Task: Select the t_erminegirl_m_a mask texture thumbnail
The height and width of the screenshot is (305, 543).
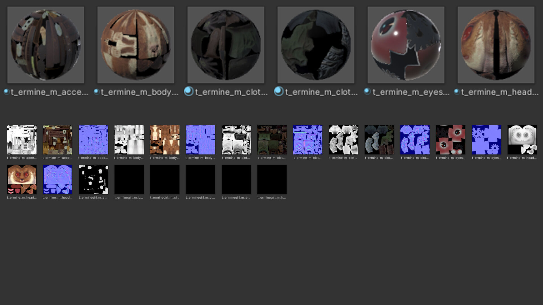Action: [93, 179]
